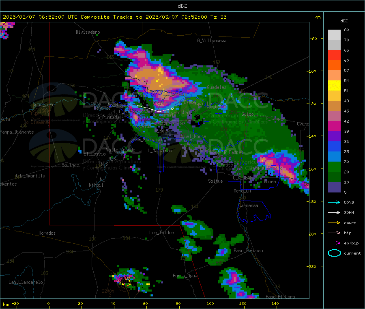Select the slate purple 5-10 dBZ swatch
The image size is (365, 309).
point(334,187)
